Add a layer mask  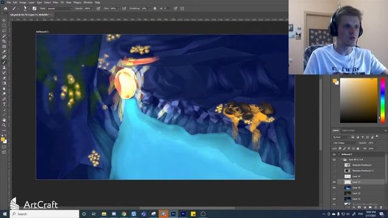(360, 207)
